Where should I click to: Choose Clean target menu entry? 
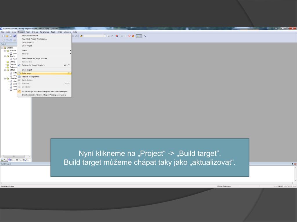44,70
